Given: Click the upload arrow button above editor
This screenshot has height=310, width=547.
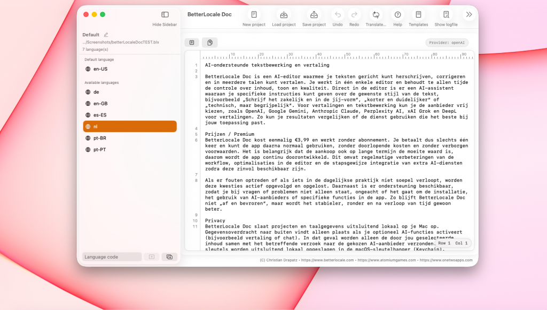Looking at the screenshot, I should pyautogui.click(x=192, y=42).
